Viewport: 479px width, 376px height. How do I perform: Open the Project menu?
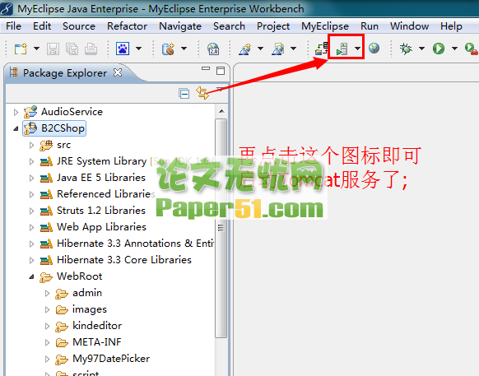tap(273, 26)
